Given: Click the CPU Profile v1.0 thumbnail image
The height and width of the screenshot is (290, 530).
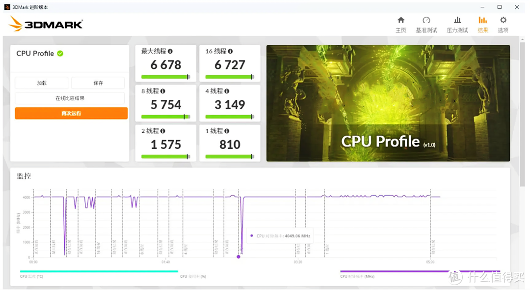Looking at the screenshot, I should [388, 103].
